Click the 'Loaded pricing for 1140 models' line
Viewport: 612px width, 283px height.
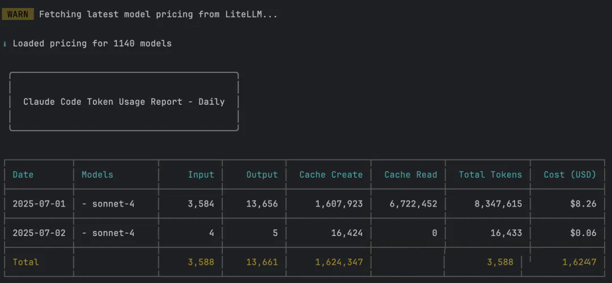click(x=92, y=43)
